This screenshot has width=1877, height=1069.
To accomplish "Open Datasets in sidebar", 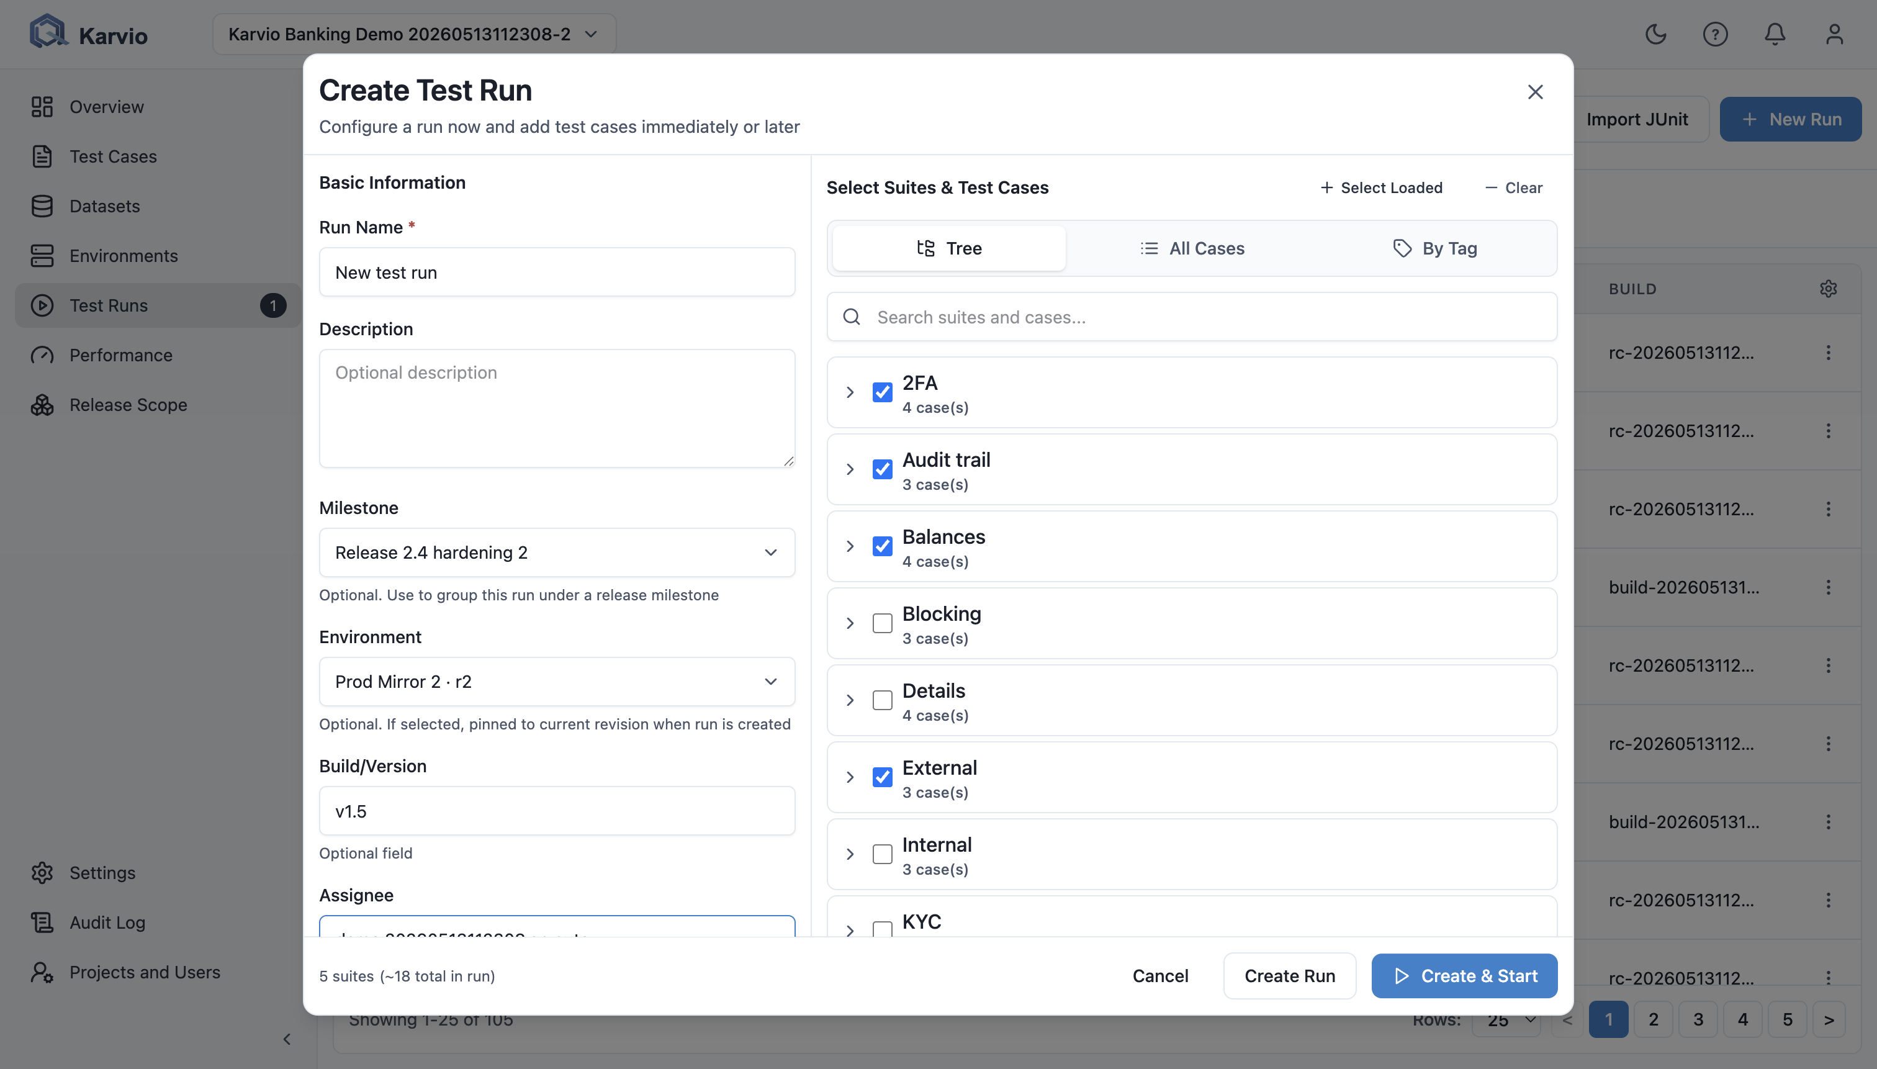I will tap(158, 206).
